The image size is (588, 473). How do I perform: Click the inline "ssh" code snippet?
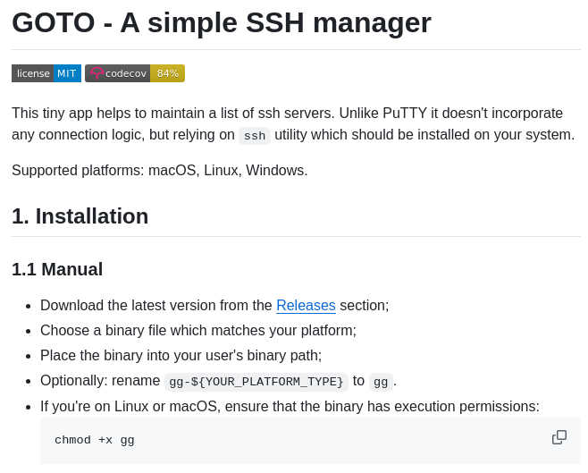tap(255, 136)
